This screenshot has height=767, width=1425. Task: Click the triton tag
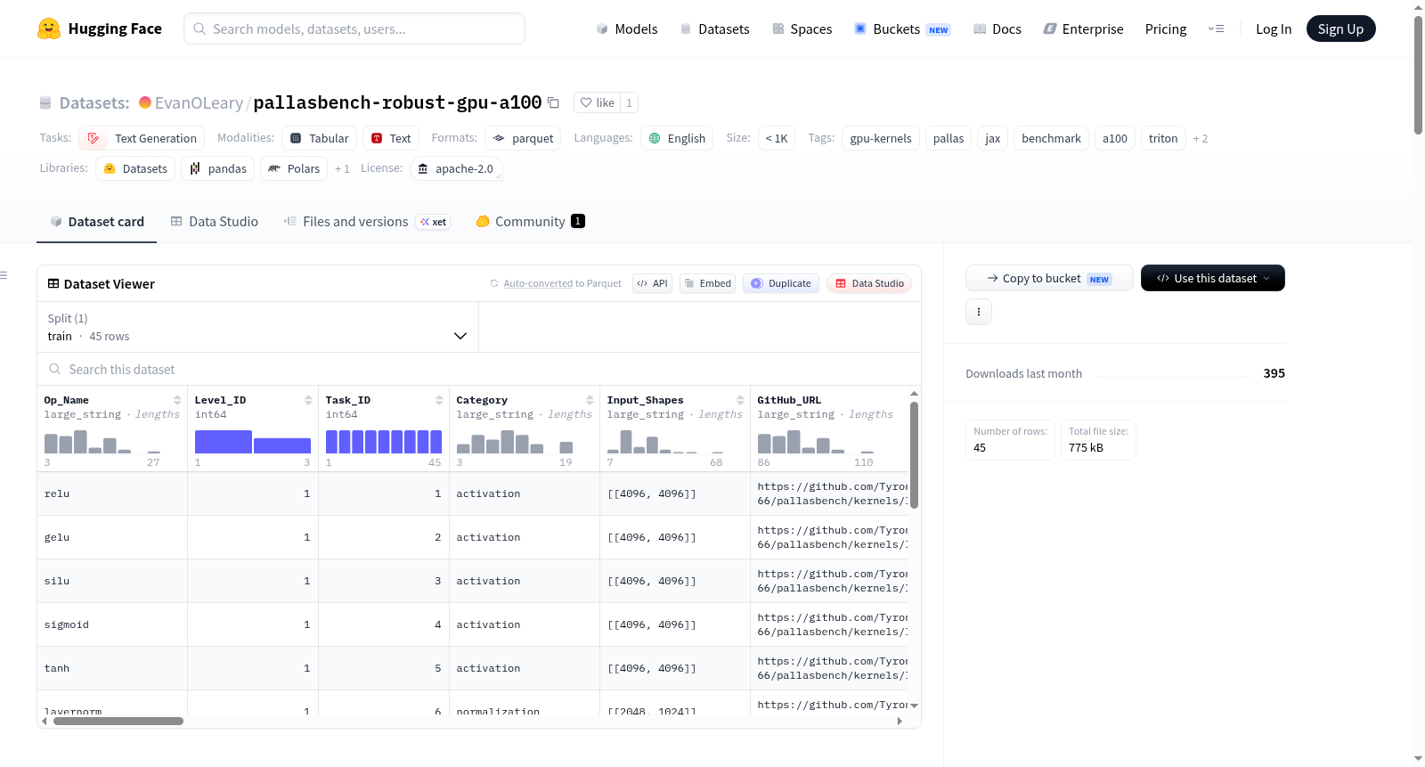pyautogui.click(x=1163, y=138)
